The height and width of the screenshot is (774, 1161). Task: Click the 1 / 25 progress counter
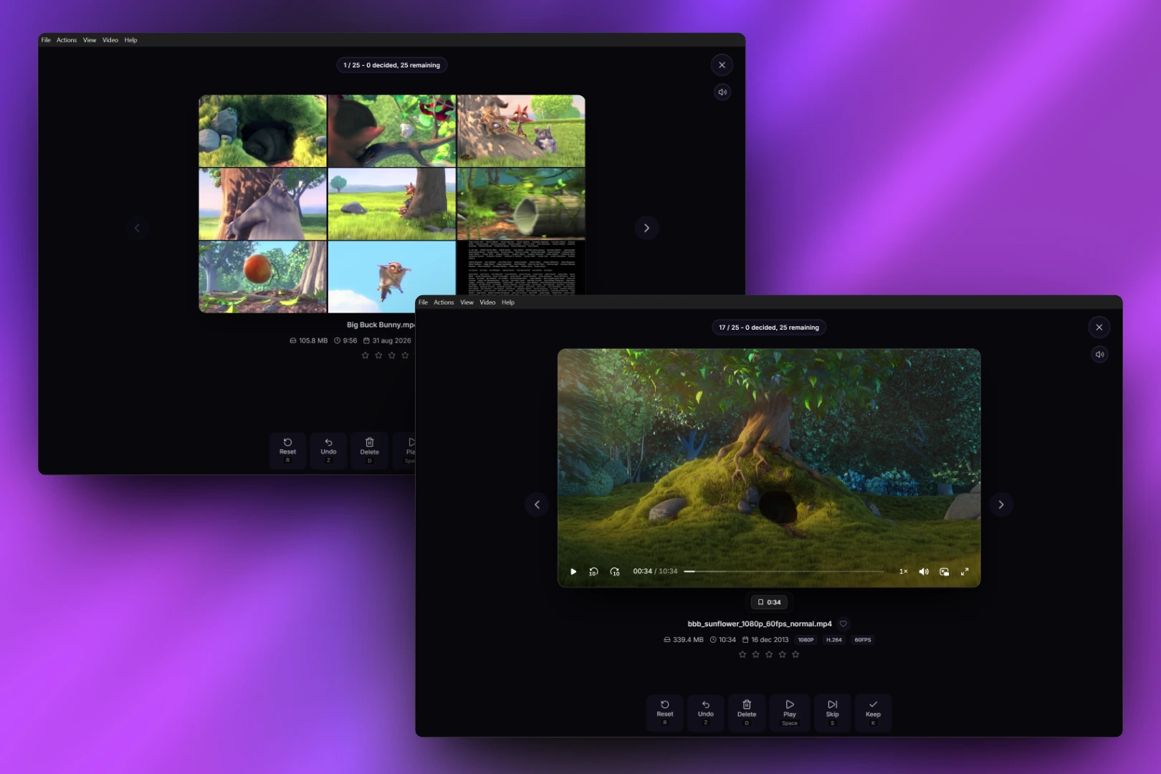coord(392,65)
